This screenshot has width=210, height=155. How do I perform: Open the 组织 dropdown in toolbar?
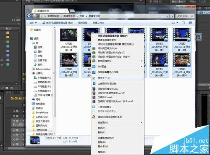[33, 23]
